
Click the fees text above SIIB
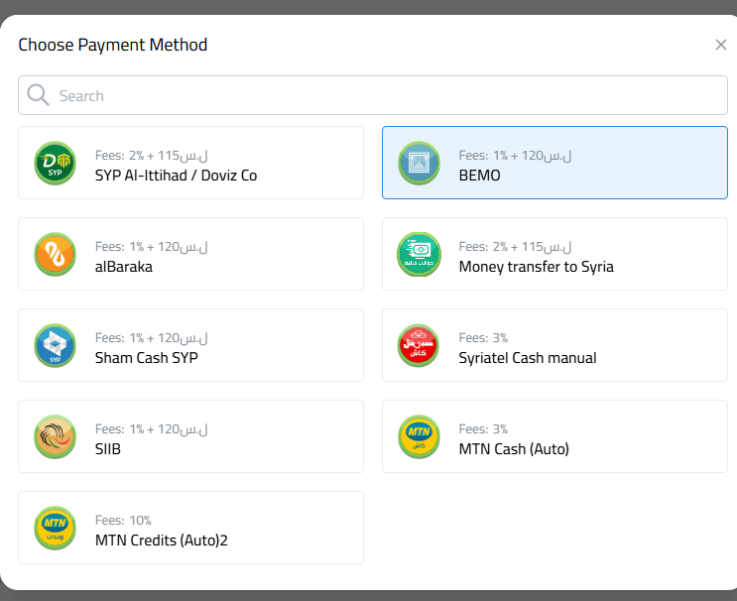point(151,429)
